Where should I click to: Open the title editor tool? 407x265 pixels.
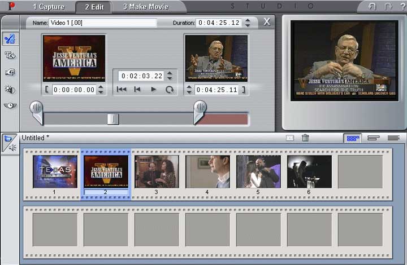point(10,55)
